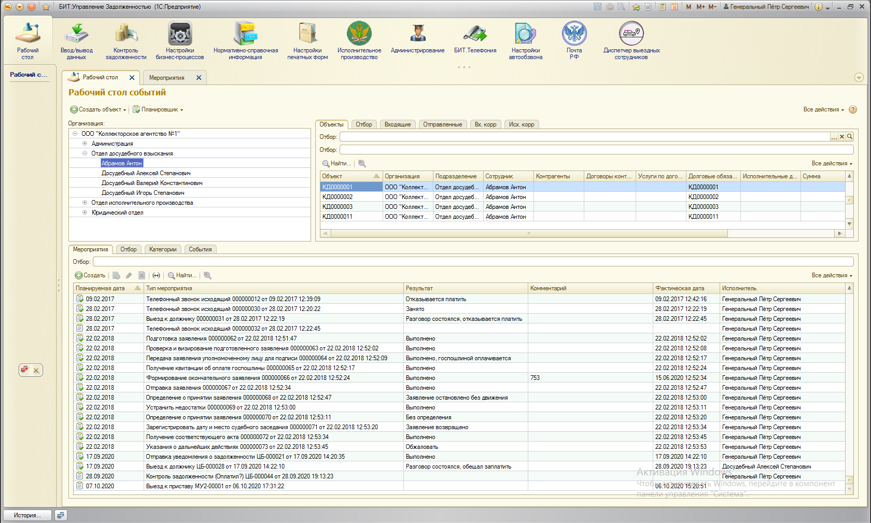871x523 pixels.
Task: Expand the Администрация tree node
Action: click(x=85, y=144)
